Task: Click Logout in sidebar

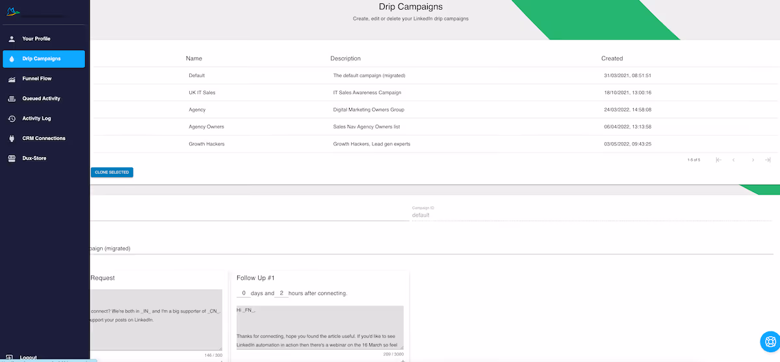Action: point(29,357)
